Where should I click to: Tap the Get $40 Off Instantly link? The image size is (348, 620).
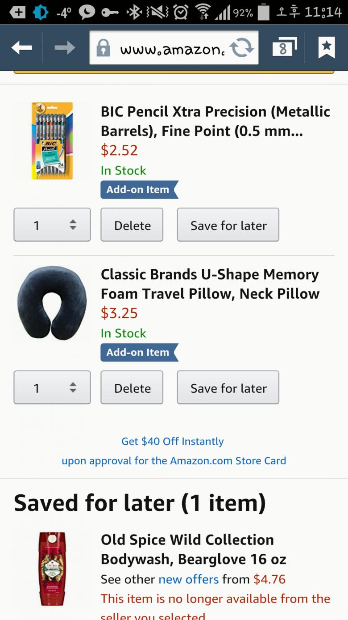(173, 442)
